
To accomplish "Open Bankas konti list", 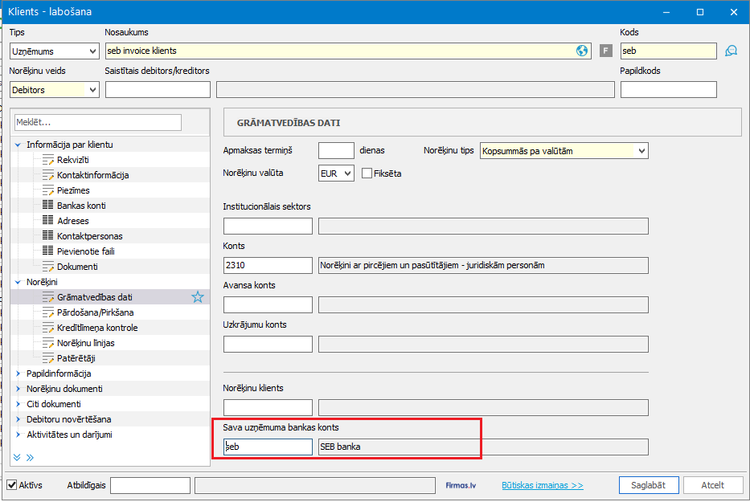I will [81, 206].
